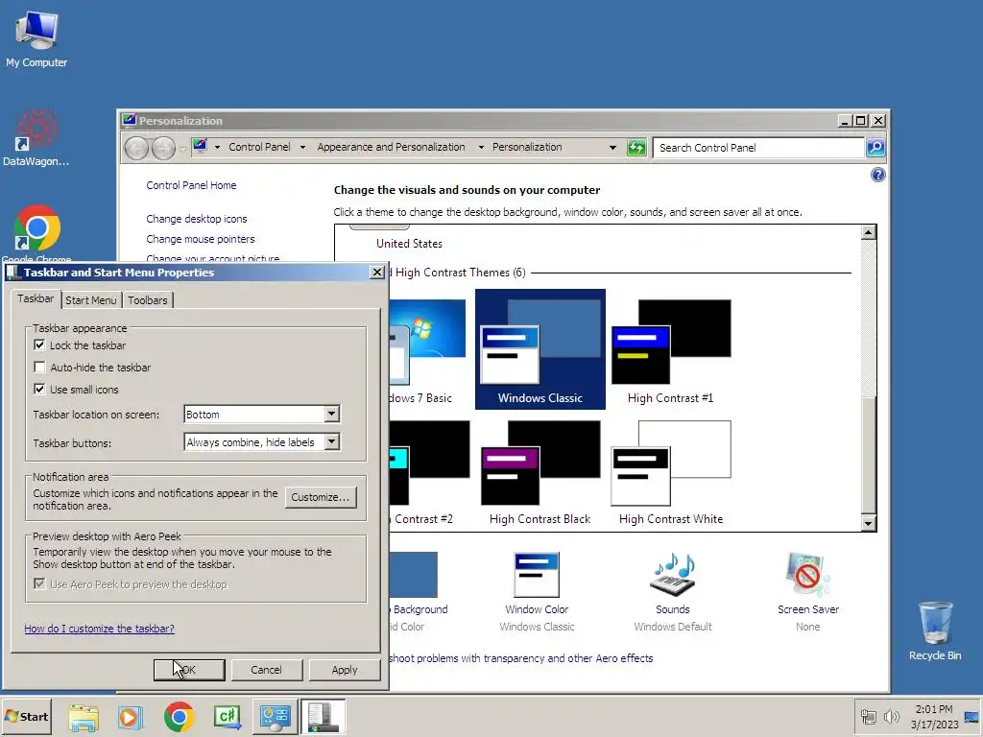The width and height of the screenshot is (983, 737).
Task: Open Control Panel Home link
Action: [x=191, y=185]
